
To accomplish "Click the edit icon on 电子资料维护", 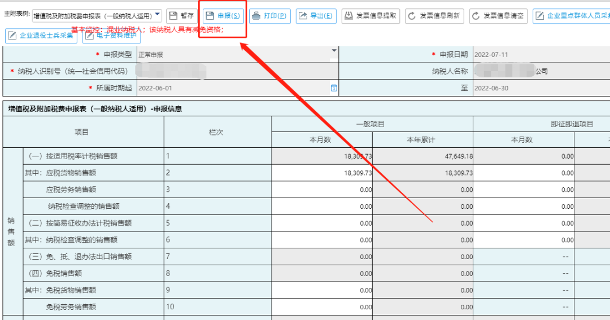I will point(89,36).
